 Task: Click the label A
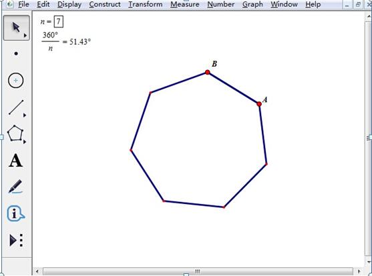265,99
